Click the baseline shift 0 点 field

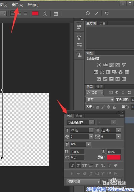pyautogui.click(x=77, y=157)
